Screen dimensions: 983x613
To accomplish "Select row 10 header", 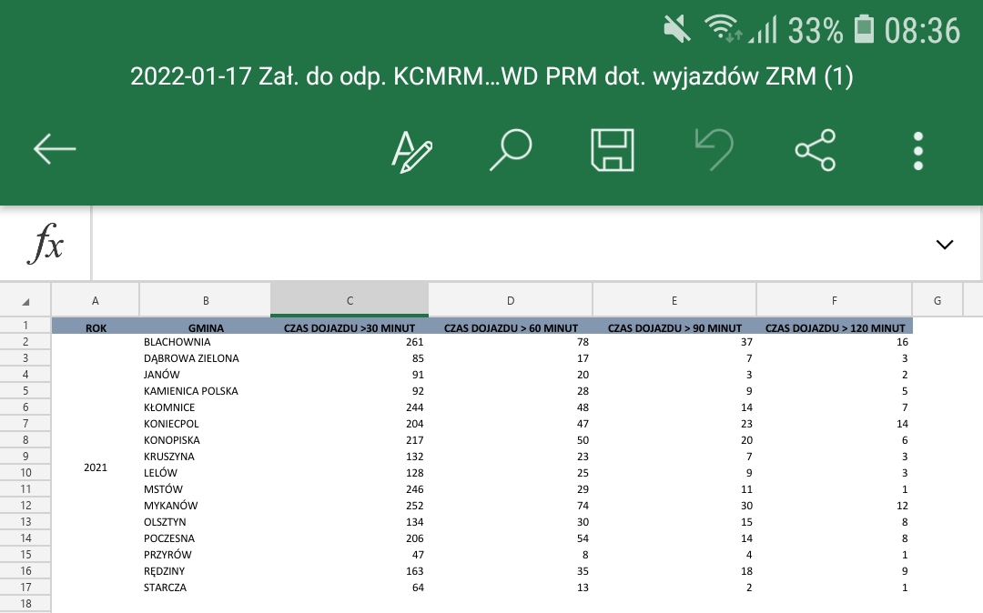I will point(25,473).
